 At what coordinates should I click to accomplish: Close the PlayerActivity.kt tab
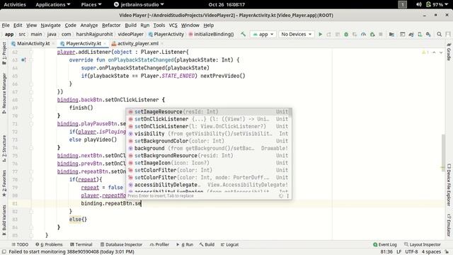105,44
